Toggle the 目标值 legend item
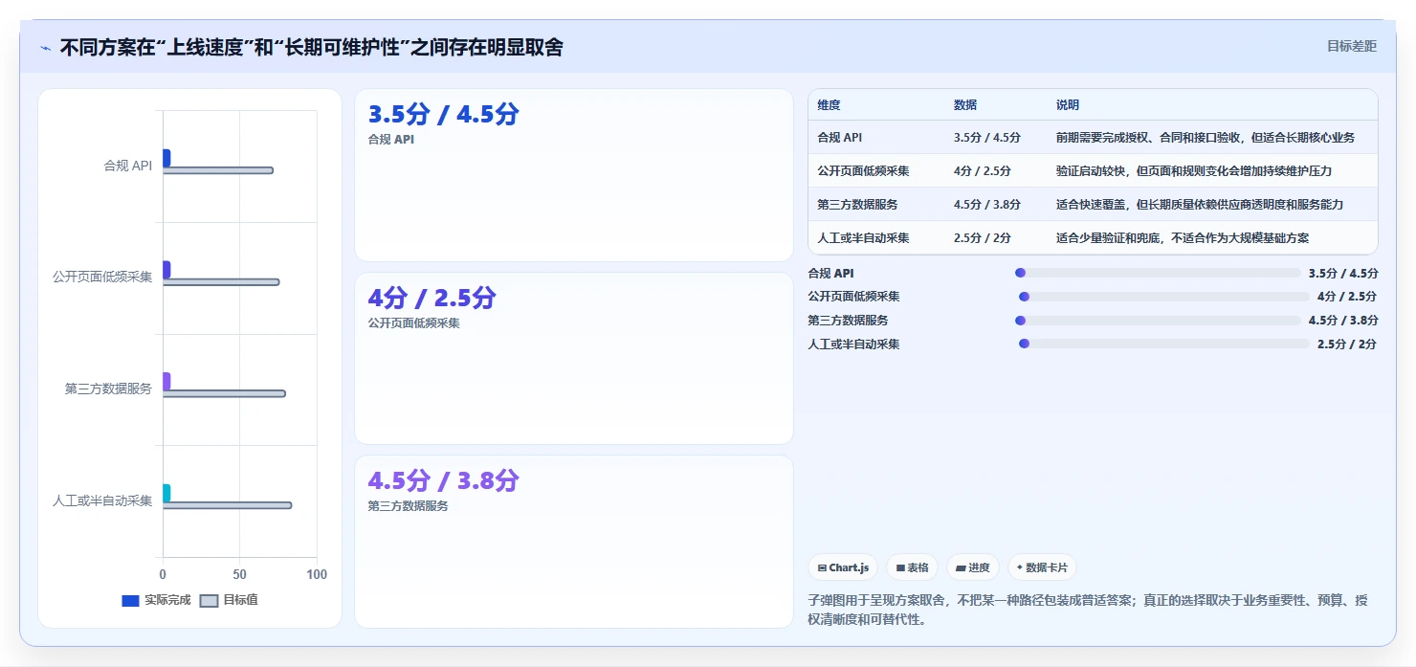The height and width of the screenshot is (667, 1416). [x=229, y=600]
